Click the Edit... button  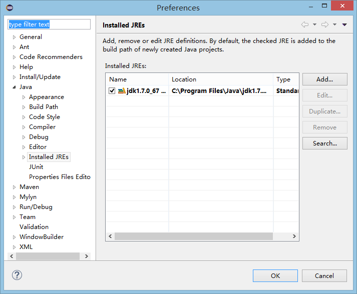(x=324, y=95)
